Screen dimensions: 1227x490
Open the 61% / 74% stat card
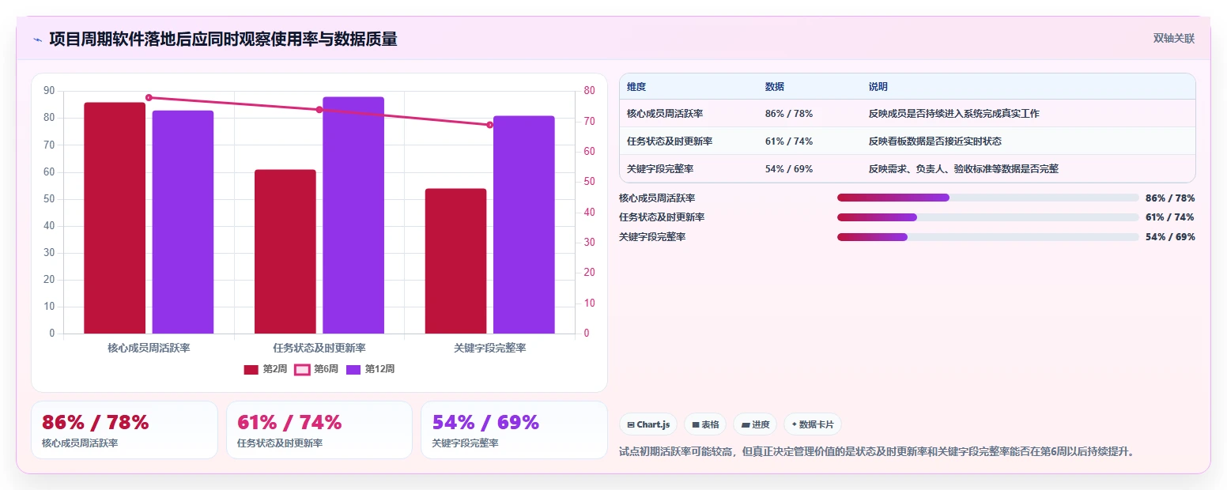(x=319, y=430)
